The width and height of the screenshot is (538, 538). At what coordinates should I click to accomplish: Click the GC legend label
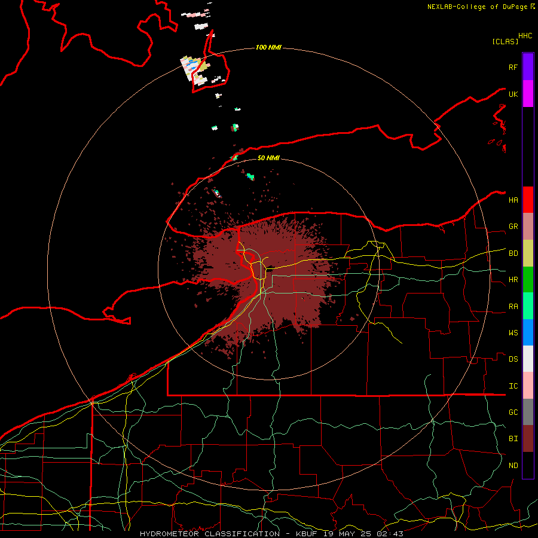click(513, 412)
